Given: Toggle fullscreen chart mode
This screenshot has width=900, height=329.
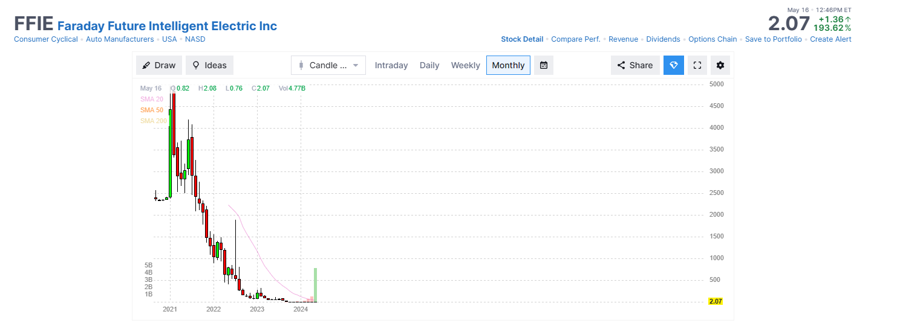Looking at the screenshot, I should point(697,65).
